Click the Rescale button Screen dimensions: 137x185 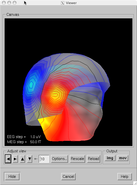click(x=77, y=159)
